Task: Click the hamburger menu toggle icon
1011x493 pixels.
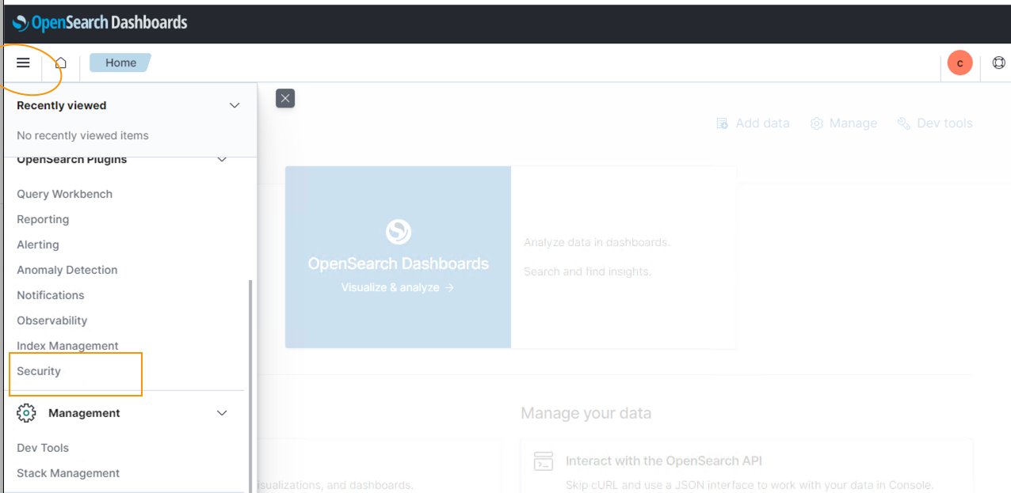Action: (x=23, y=63)
